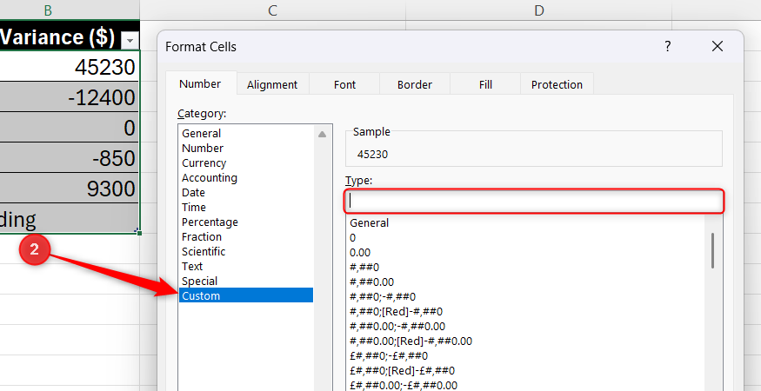Choose the #,##0.00 format code
The height and width of the screenshot is (391, 761).
pos(527,282)
